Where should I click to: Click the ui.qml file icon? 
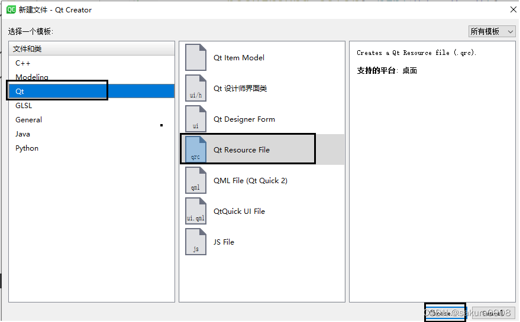coord(196,211)
